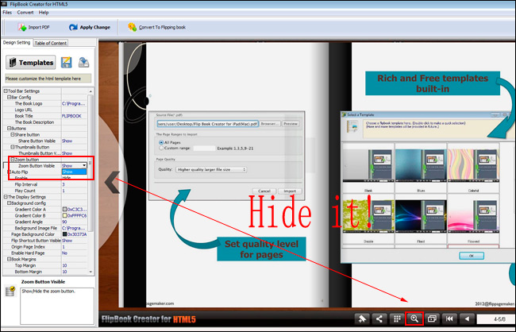Select the Bottom Margin property row
The height and width of the screenshot is (332, 516).
coord(45,272)
